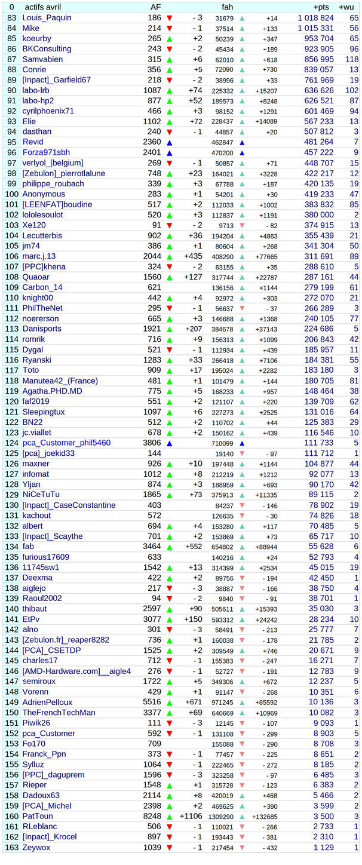Viewport: 362px width, 865px height.
Task: Sort by the +pts column header
Action: [x=323, y=7]
